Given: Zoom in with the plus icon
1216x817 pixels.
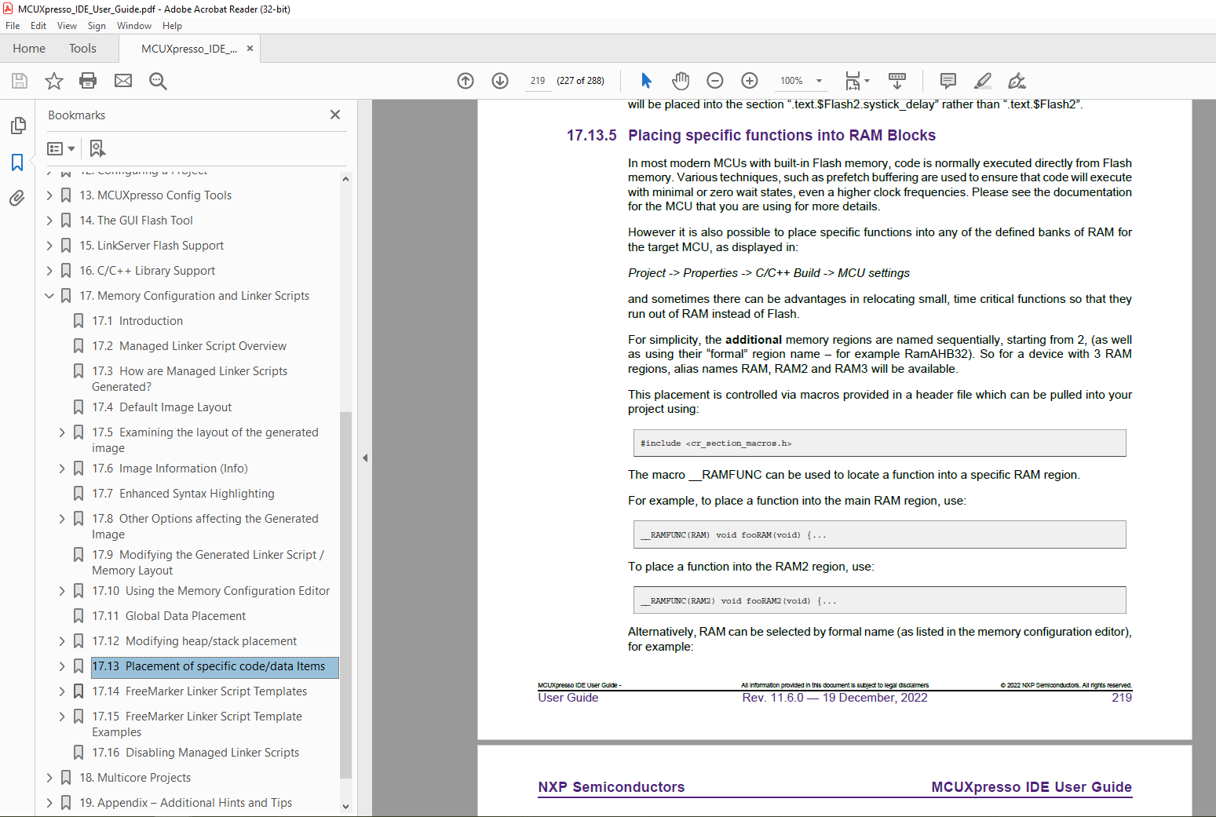Looking at the screenshot, I should click(750, 81).
